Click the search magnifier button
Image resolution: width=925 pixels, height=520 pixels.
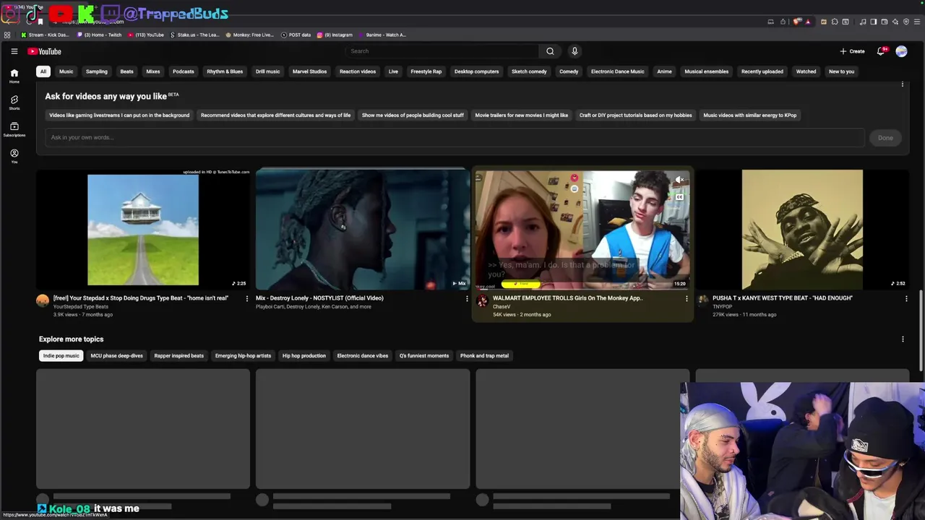[x=550, y=51]
